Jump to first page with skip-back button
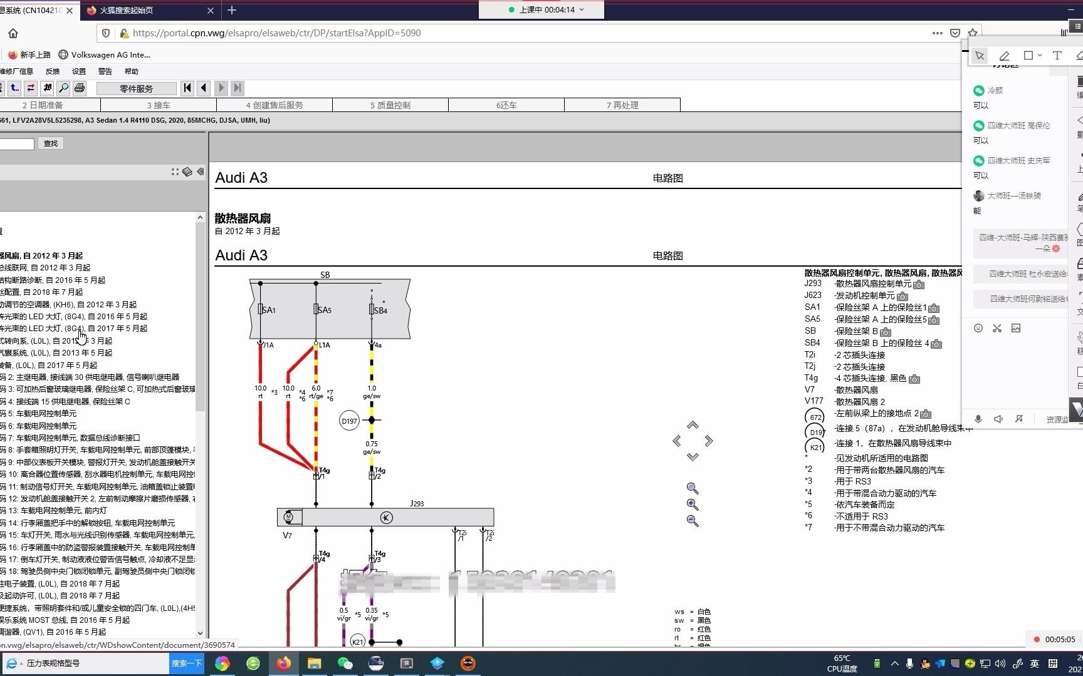 tap(187, 88)
